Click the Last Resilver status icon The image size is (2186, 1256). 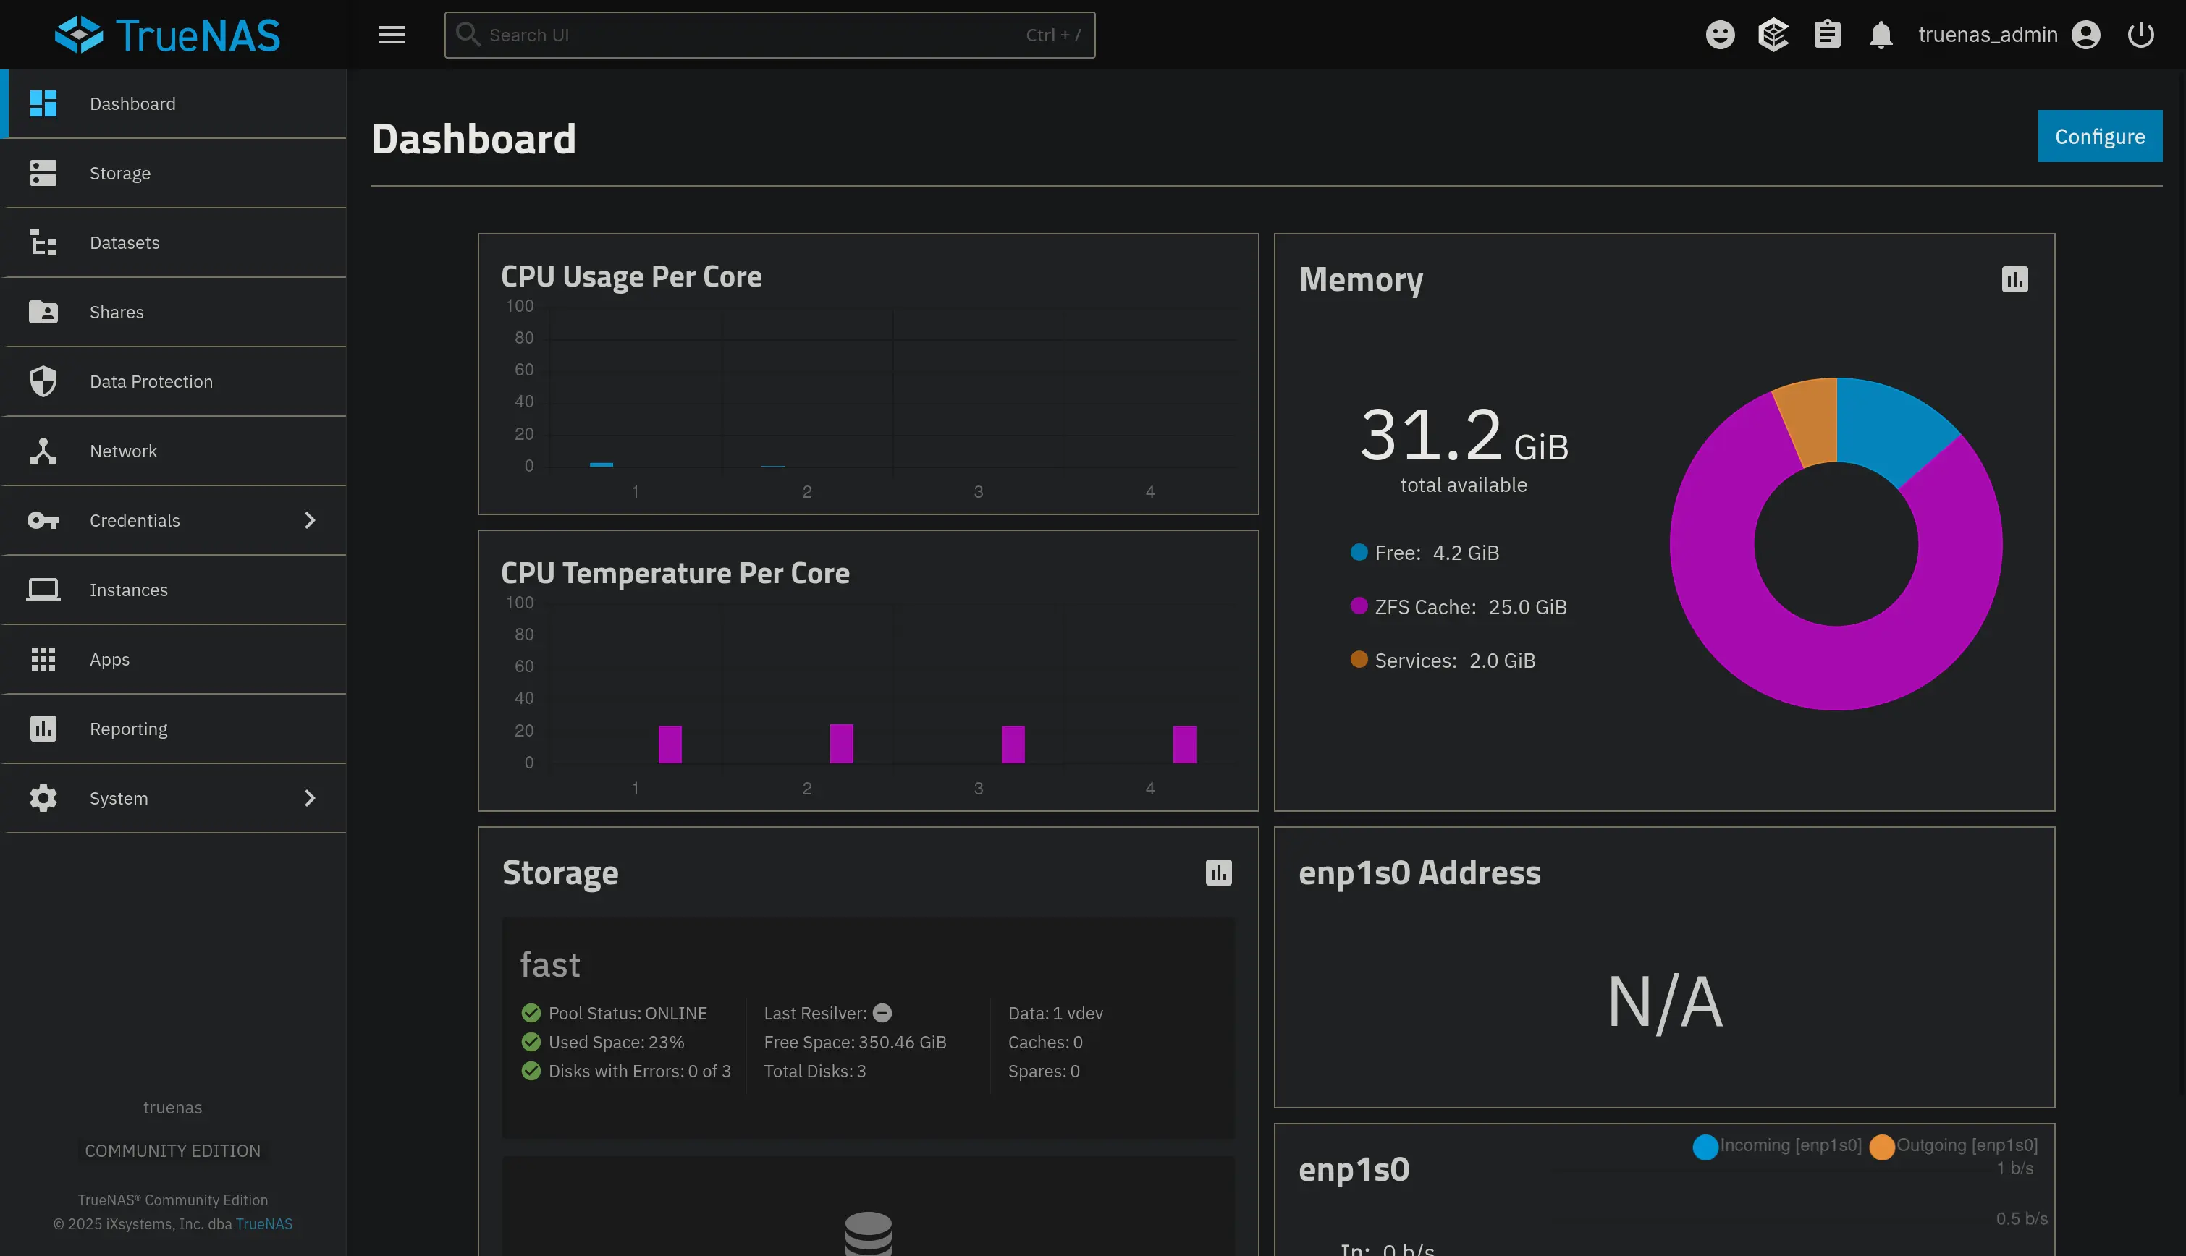point(882,1013)
